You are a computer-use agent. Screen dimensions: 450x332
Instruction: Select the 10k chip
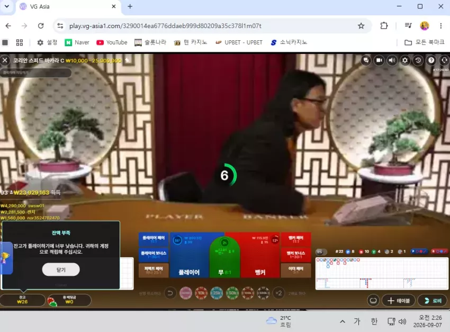point(201,293)
